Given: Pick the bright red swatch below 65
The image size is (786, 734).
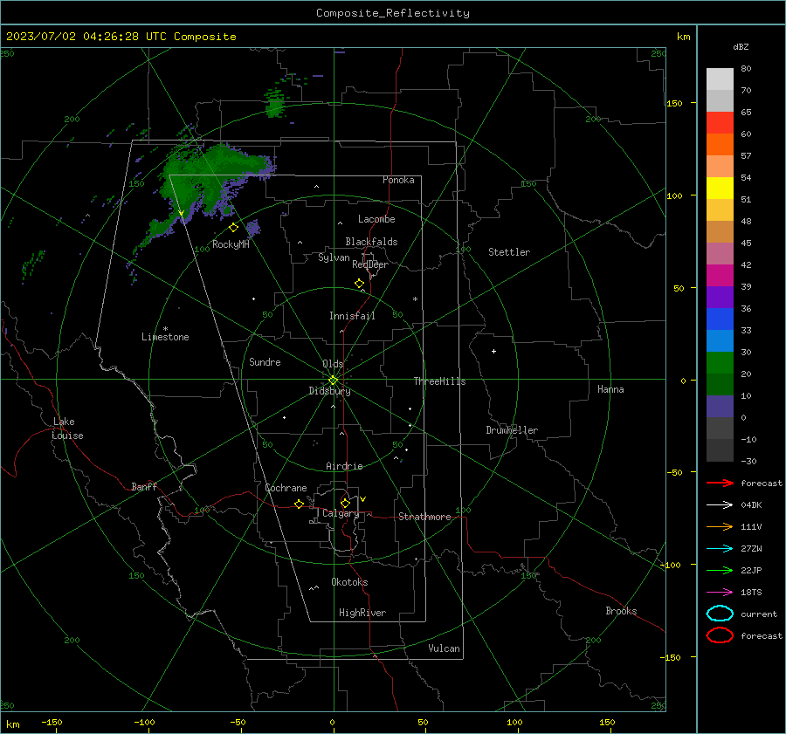Looking at the screenshot, I should pyautogui.click(x=720, y=123).
